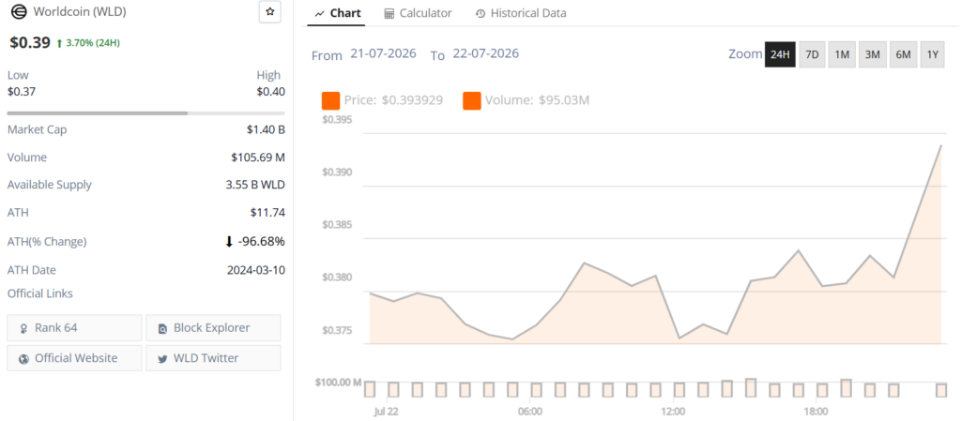Select the 7D zoom range
Screen dimensions: 961x421
click(812, 54)
